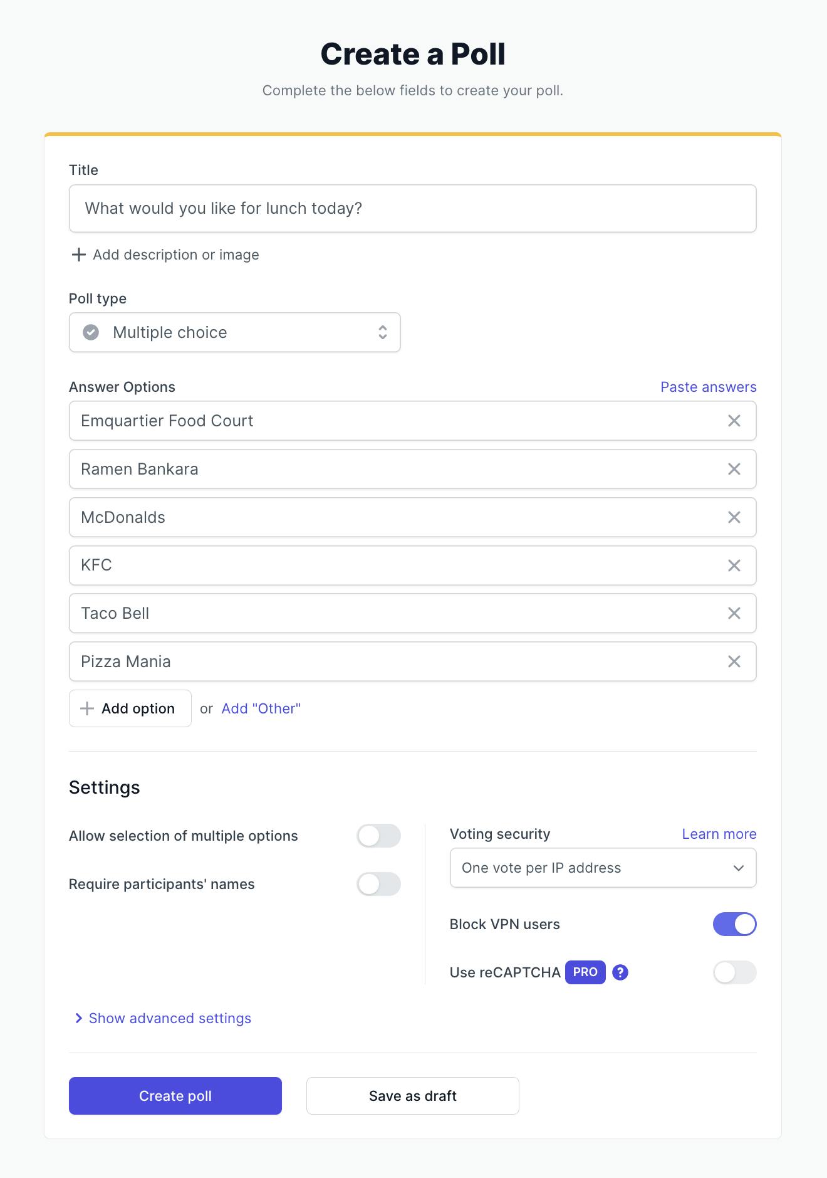The width and height of the screenshot is (827, 1178).
Task: Remove the KFC answer option
Action: (x=734, y=565)
